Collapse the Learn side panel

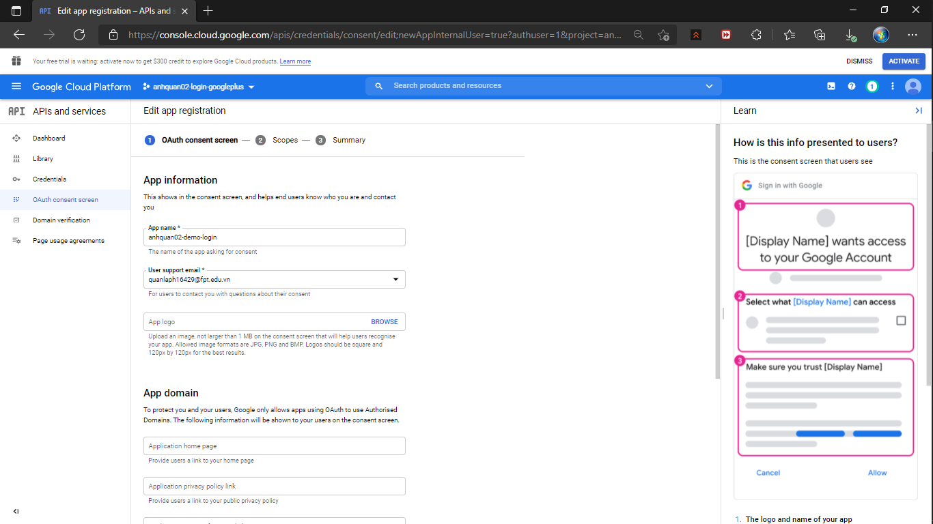point(919,111)
